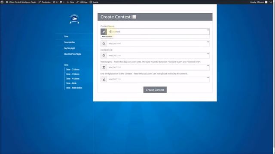This screenshot has height=154, width=275.
Task: Go to Home in the sidebar
Action: (x=66, y=36)
